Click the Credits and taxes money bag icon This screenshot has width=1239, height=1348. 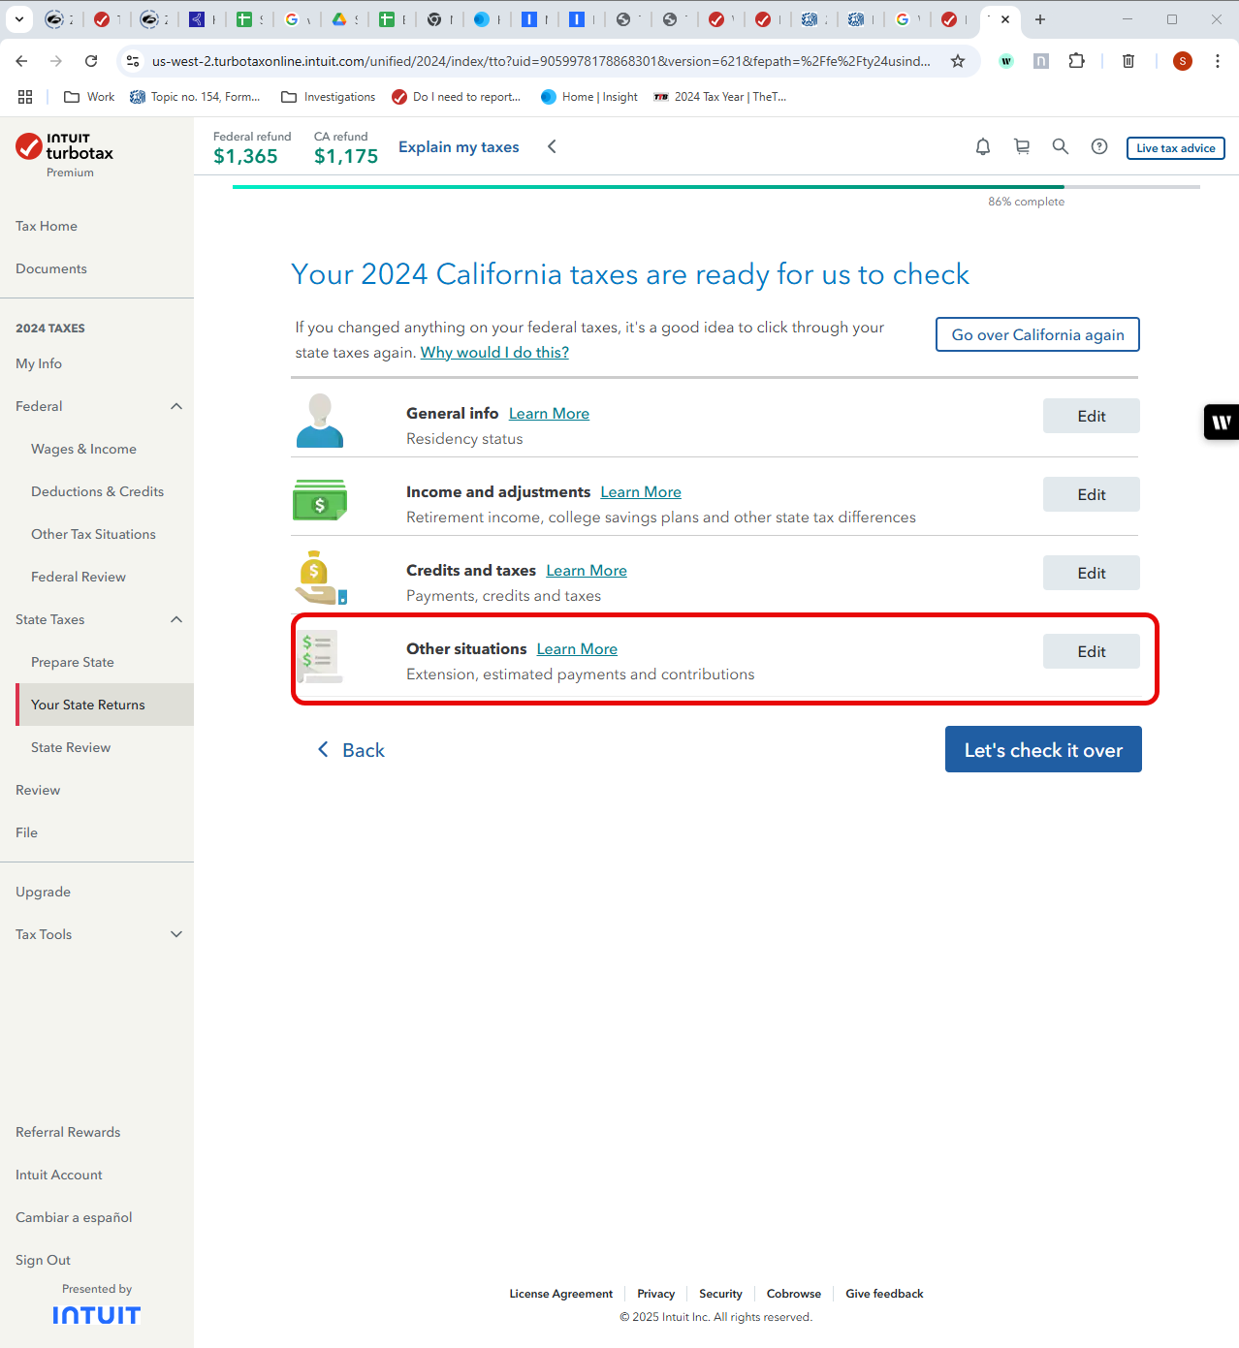pos(321,578)
